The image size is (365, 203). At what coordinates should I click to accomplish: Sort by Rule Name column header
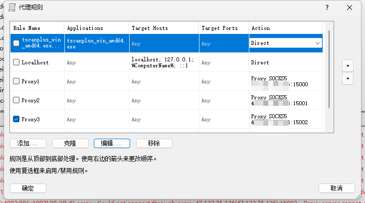(37, 28)
